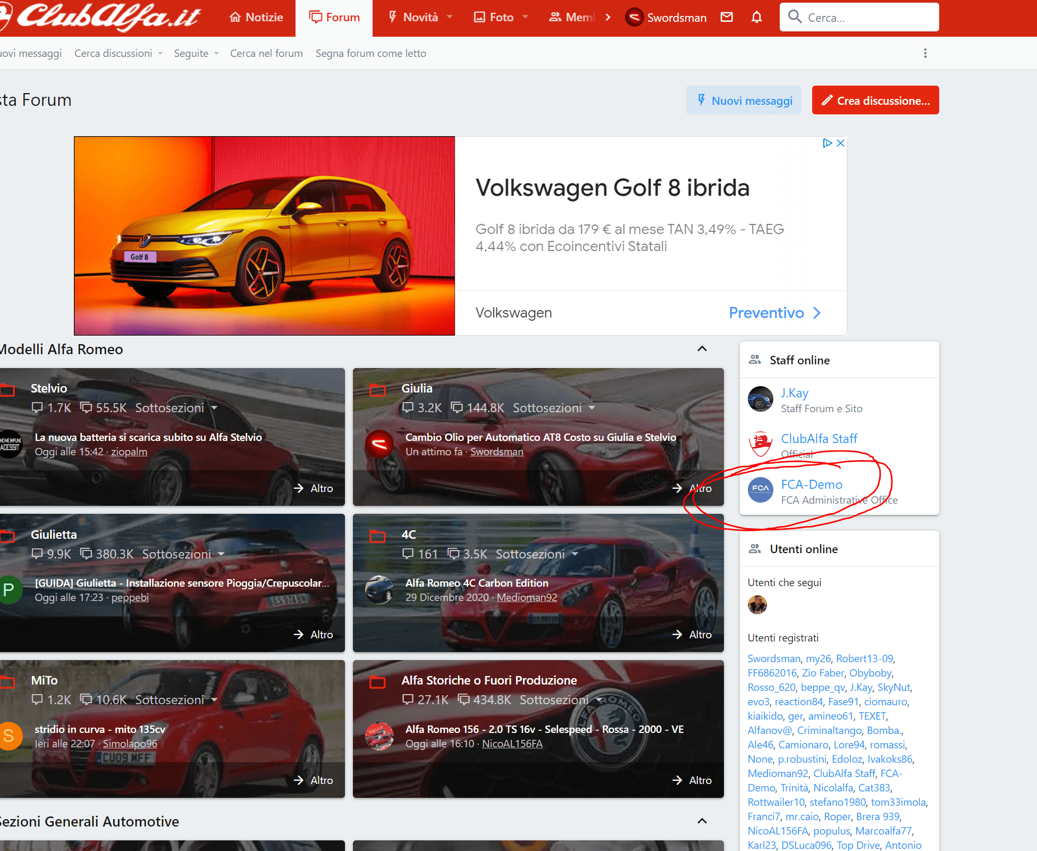Open the three-dot more options menu
Viewport: 1037px width, 851px height.
tap(925, 53)
